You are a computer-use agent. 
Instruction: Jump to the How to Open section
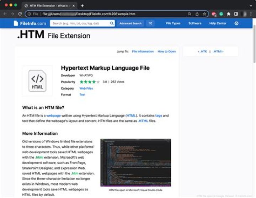pos(166,52)
